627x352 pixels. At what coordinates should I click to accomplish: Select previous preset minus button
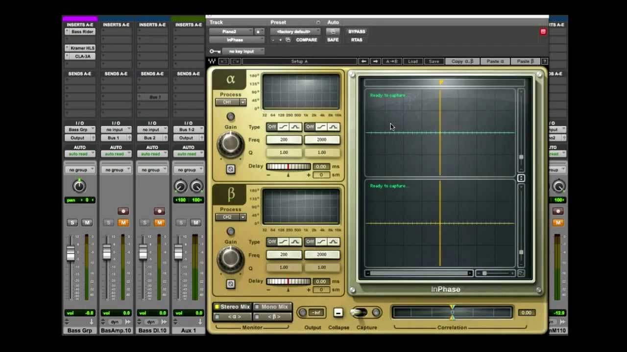pyautogui.click(x=274, y=40)
